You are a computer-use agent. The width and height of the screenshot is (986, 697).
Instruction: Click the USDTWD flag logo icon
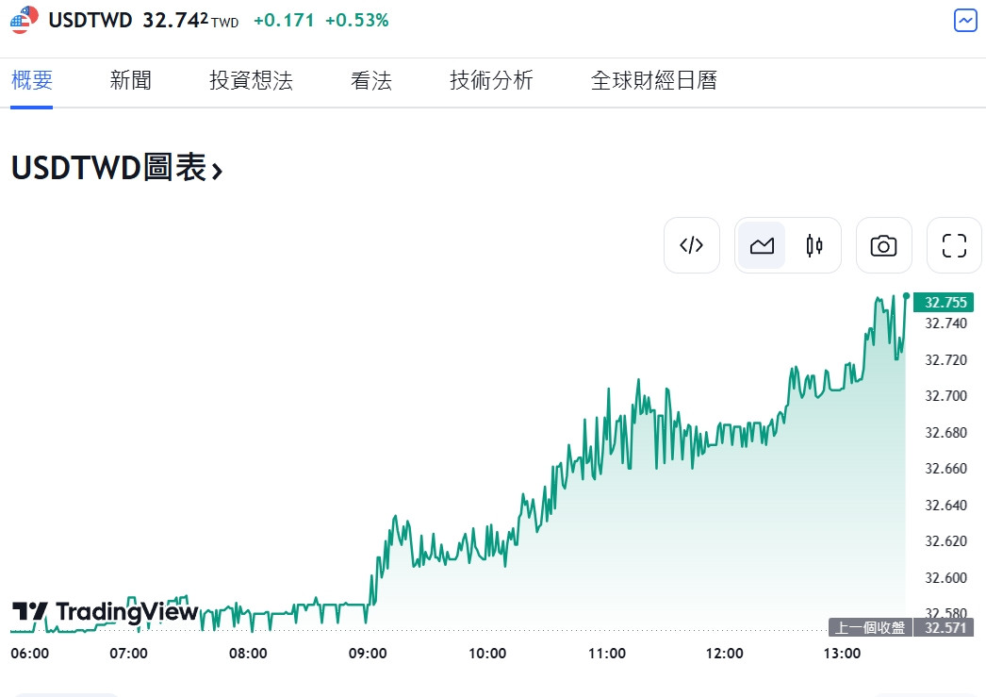point(24,20)
